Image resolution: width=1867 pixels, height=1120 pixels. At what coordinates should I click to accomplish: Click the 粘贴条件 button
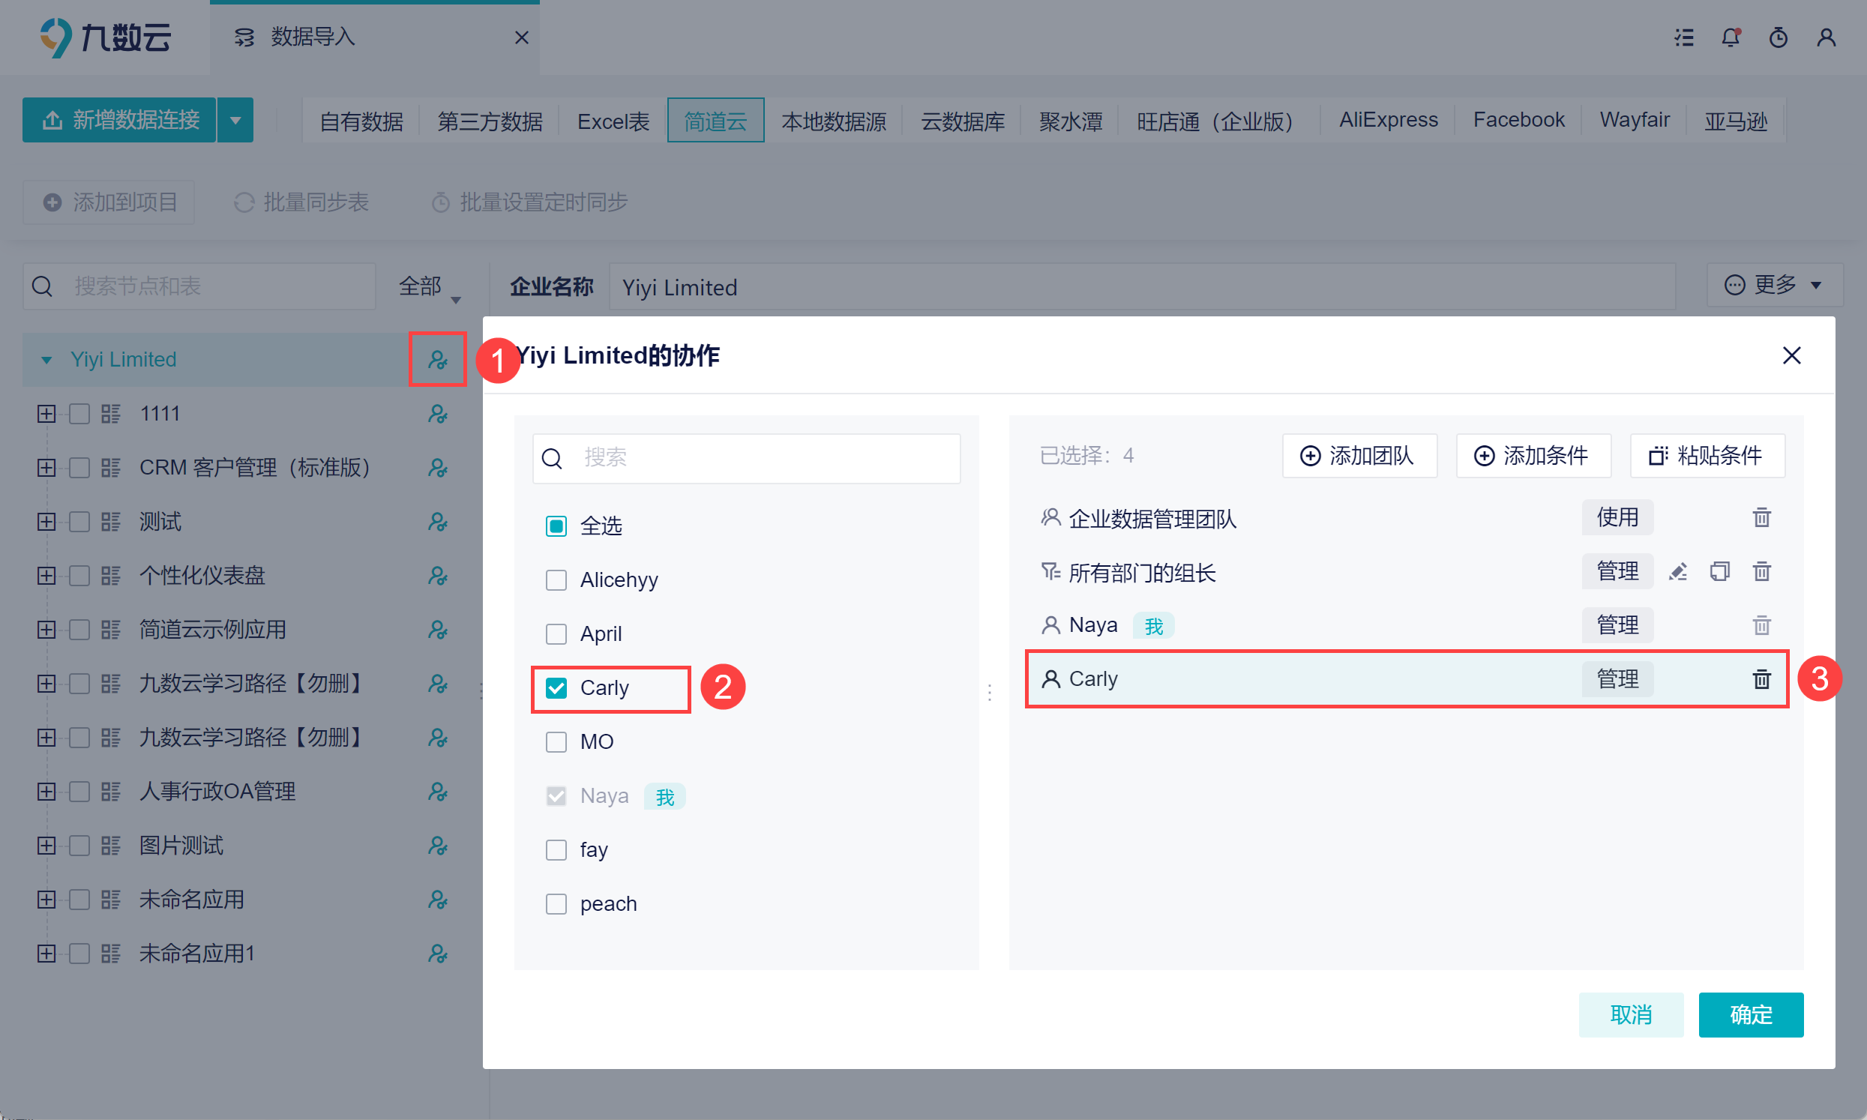tap(1707, 456)
